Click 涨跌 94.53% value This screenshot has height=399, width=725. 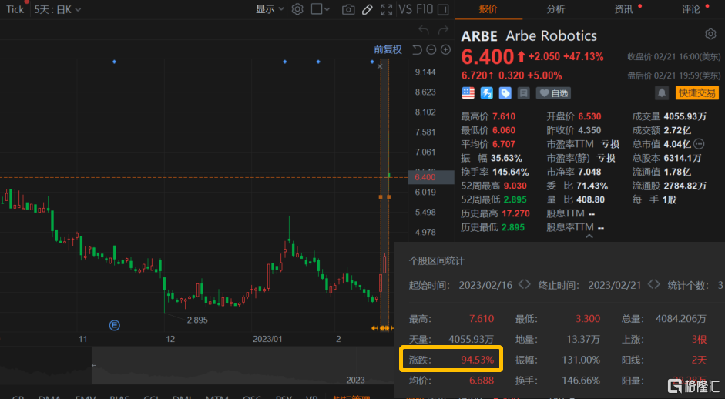(x=477, y=360)
